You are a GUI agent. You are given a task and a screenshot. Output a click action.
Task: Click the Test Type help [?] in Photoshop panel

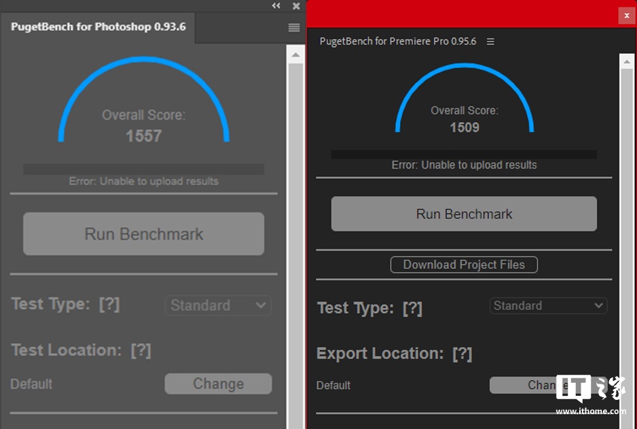[109, 304]
